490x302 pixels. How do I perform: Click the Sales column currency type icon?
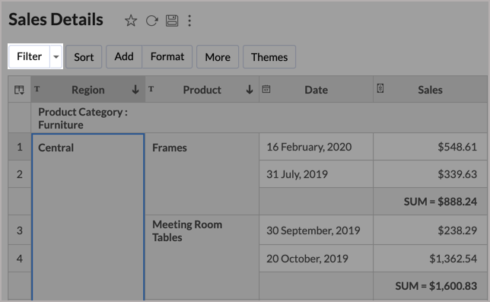coord(380,88)
